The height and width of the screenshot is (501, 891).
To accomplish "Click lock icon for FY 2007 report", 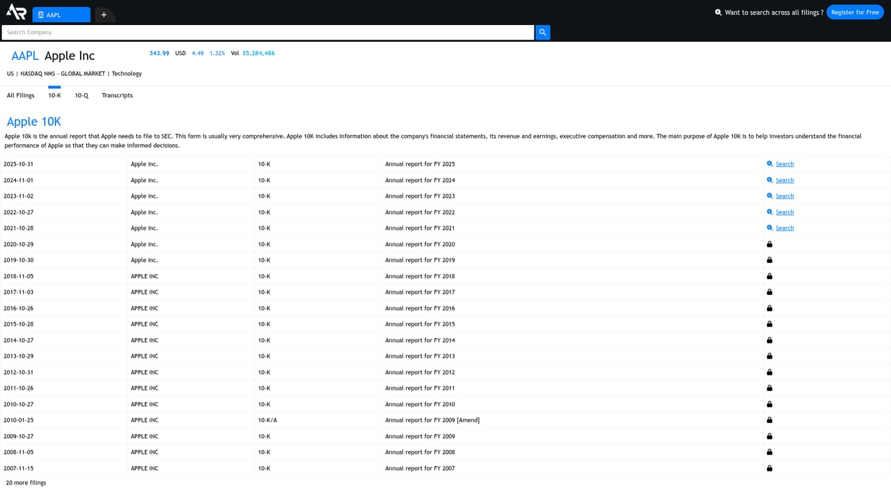I will click(x=770, y=468).
